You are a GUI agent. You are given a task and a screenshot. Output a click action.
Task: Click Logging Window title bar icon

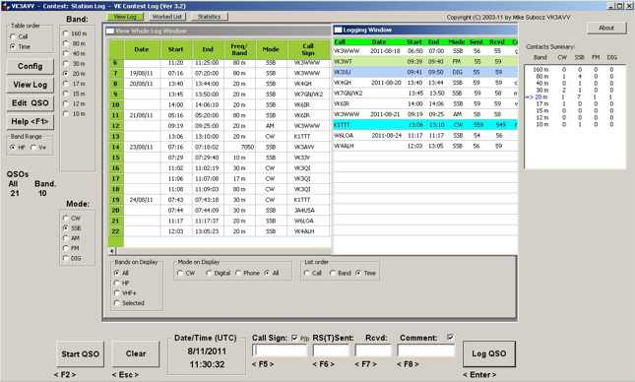point(338,30)
